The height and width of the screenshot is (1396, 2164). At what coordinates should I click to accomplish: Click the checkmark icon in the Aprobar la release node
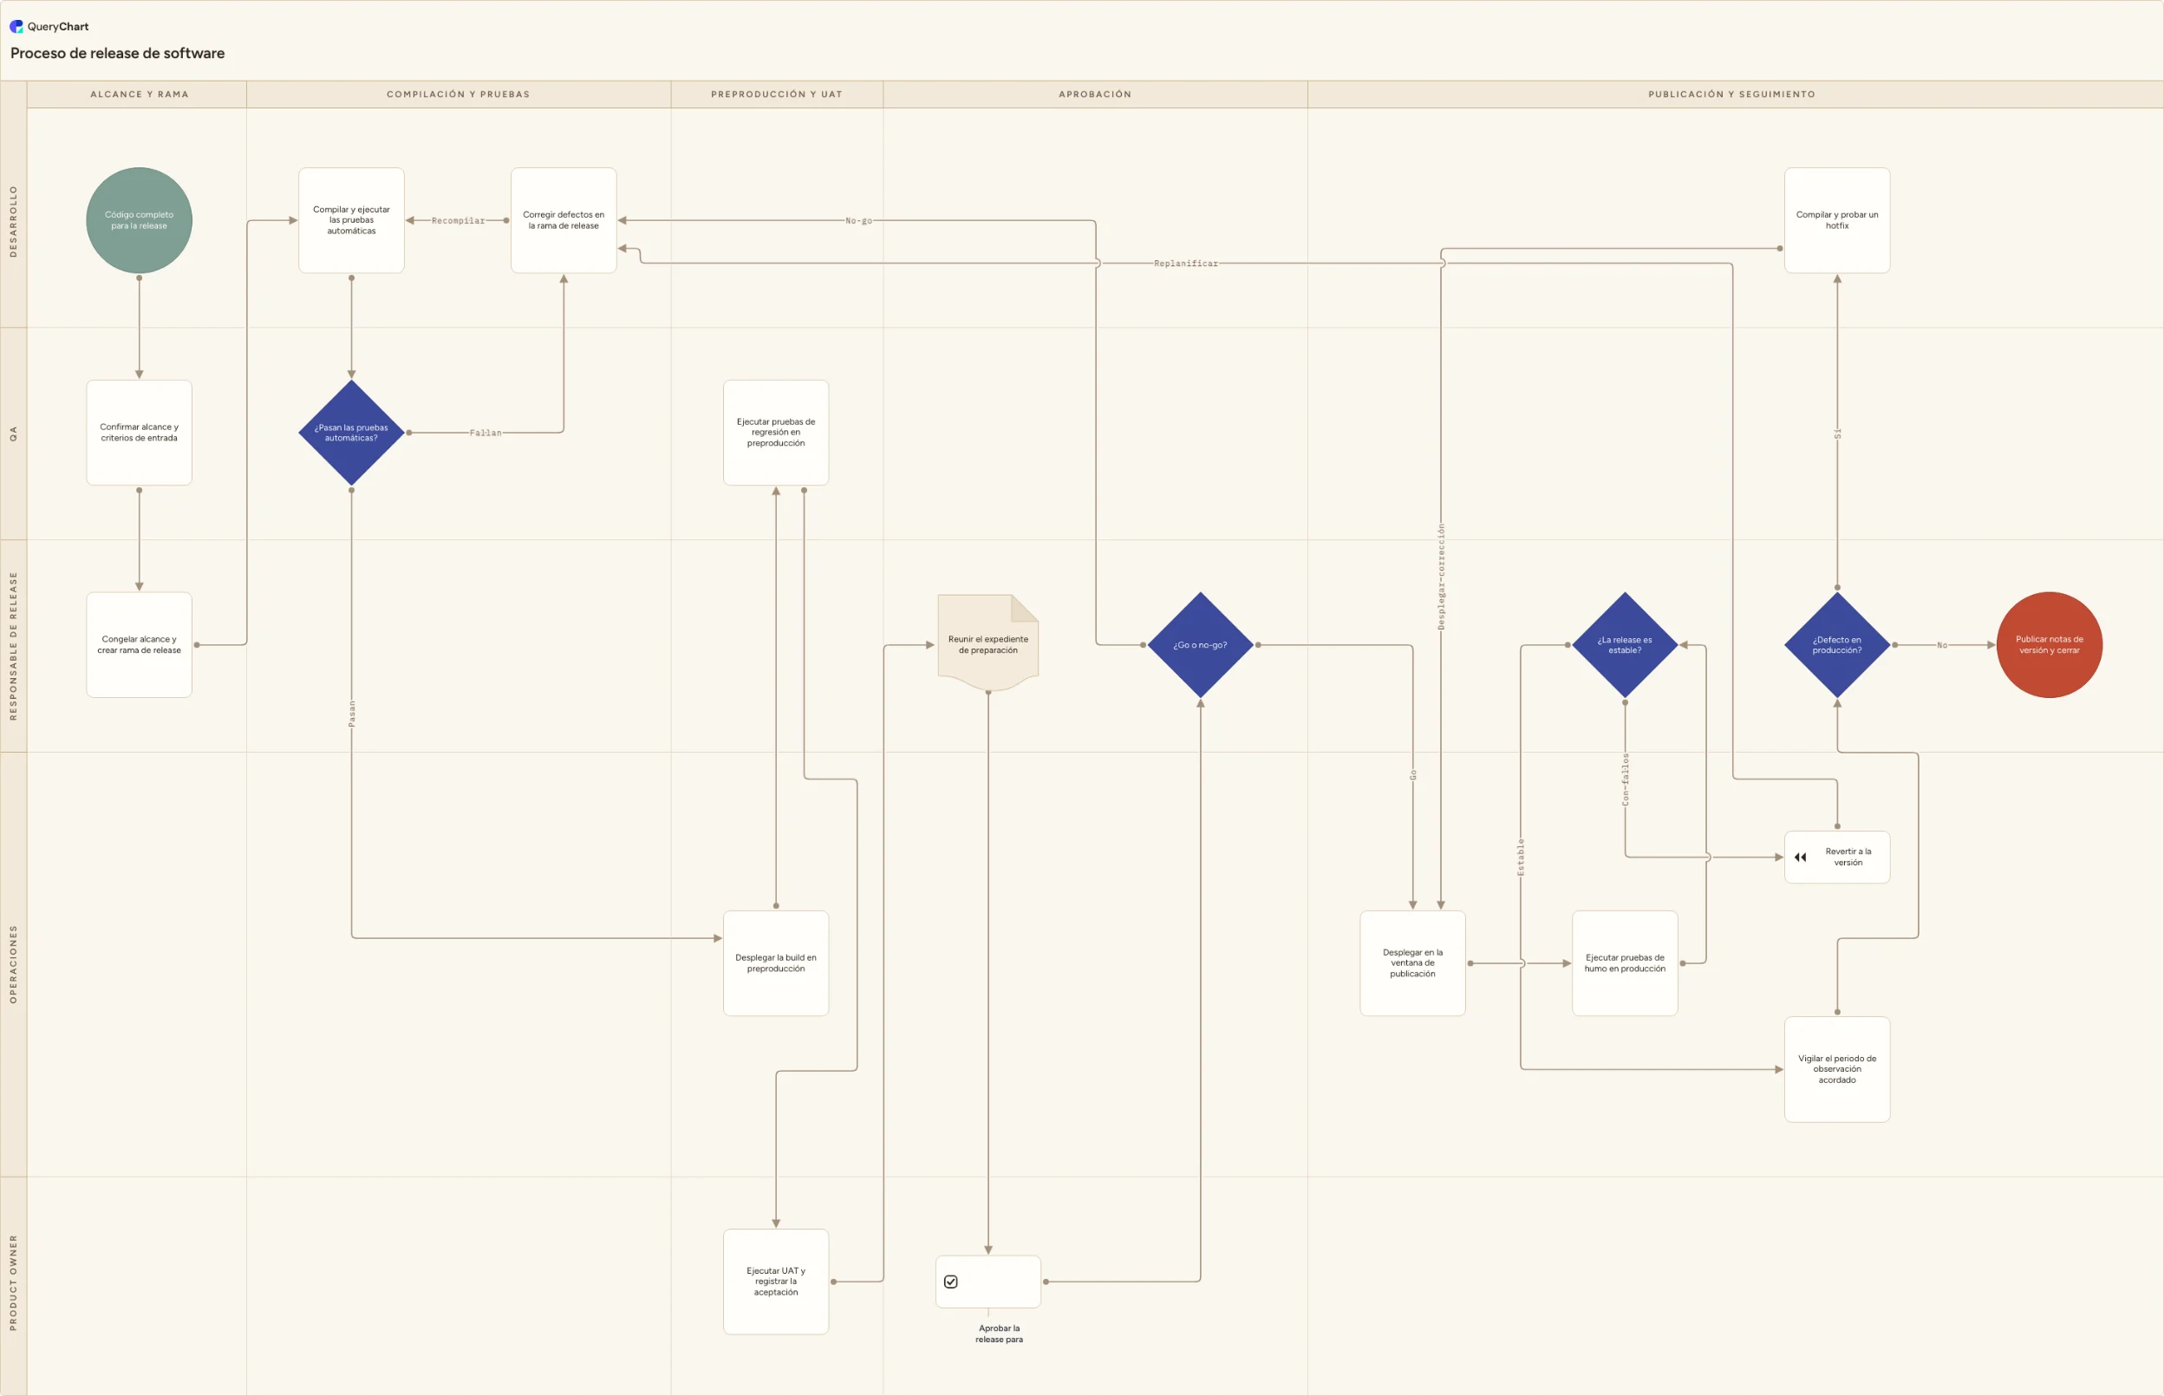click(950, 1282)
